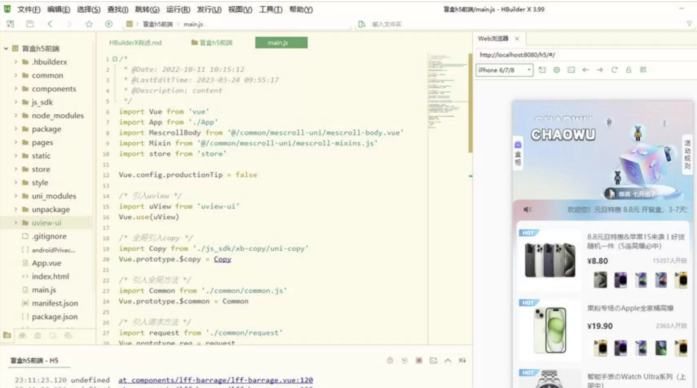Image resolution: width=697 pixels, height=388 pixels.
Task: Close the console panel with the X icon
Action: (462, 360)
